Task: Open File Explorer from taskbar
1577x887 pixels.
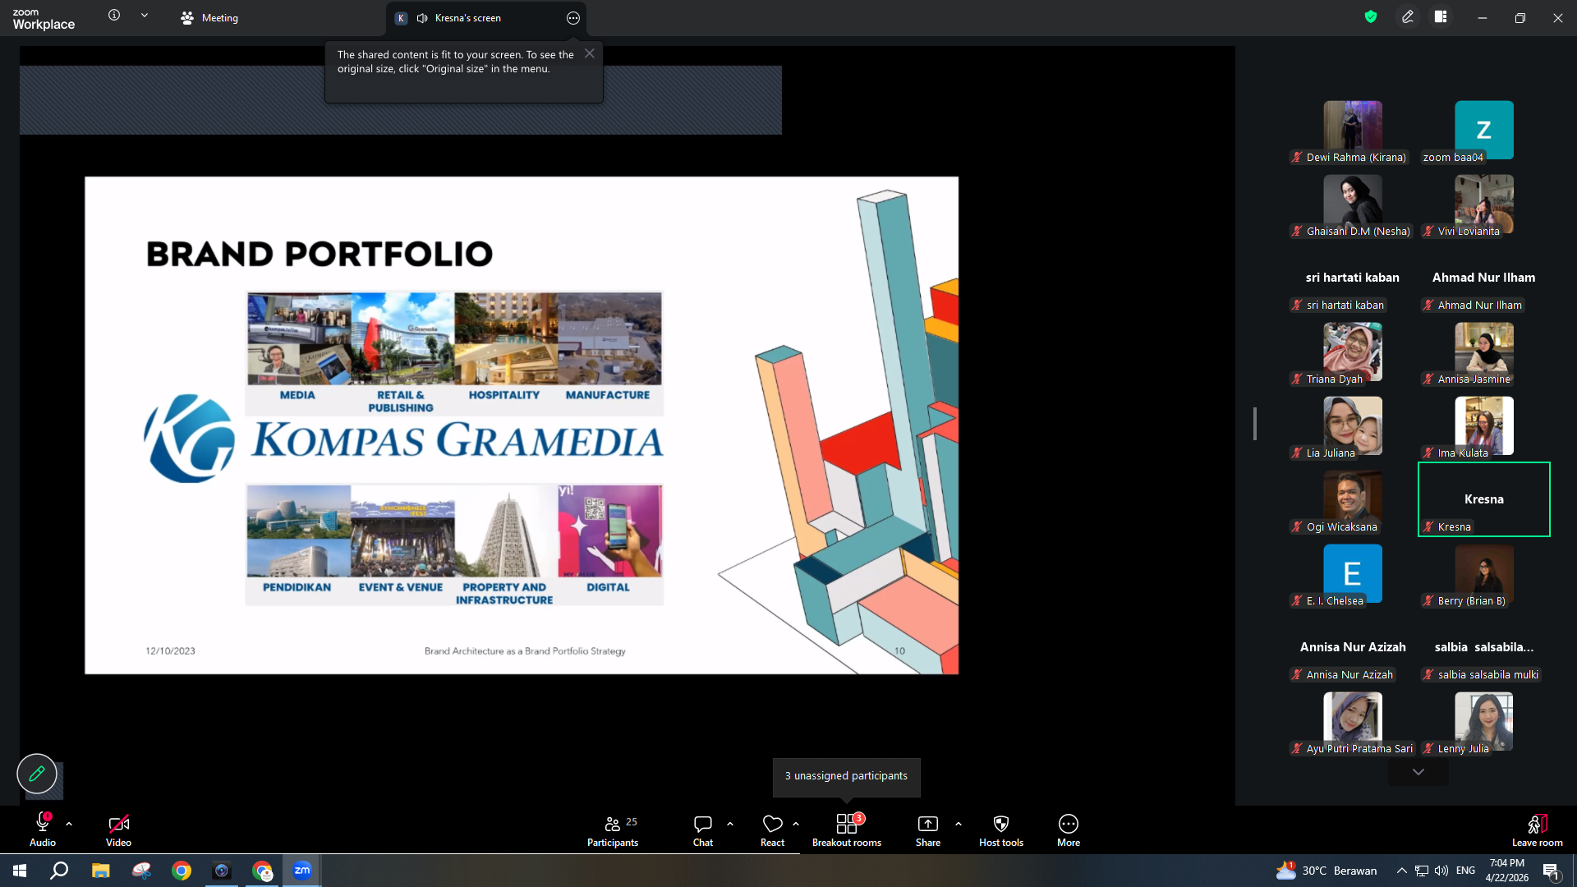Action: (100, 871)
